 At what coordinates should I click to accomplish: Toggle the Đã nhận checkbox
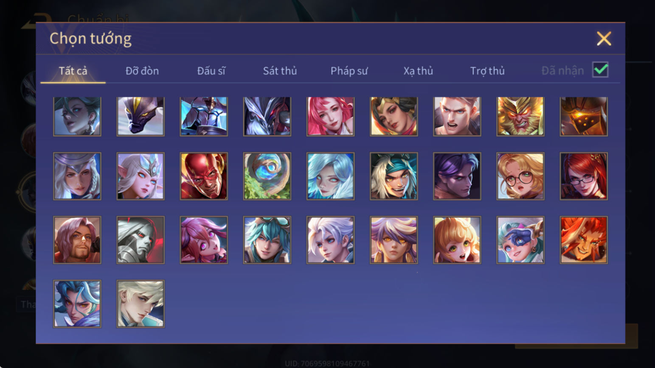click(600, 70)
